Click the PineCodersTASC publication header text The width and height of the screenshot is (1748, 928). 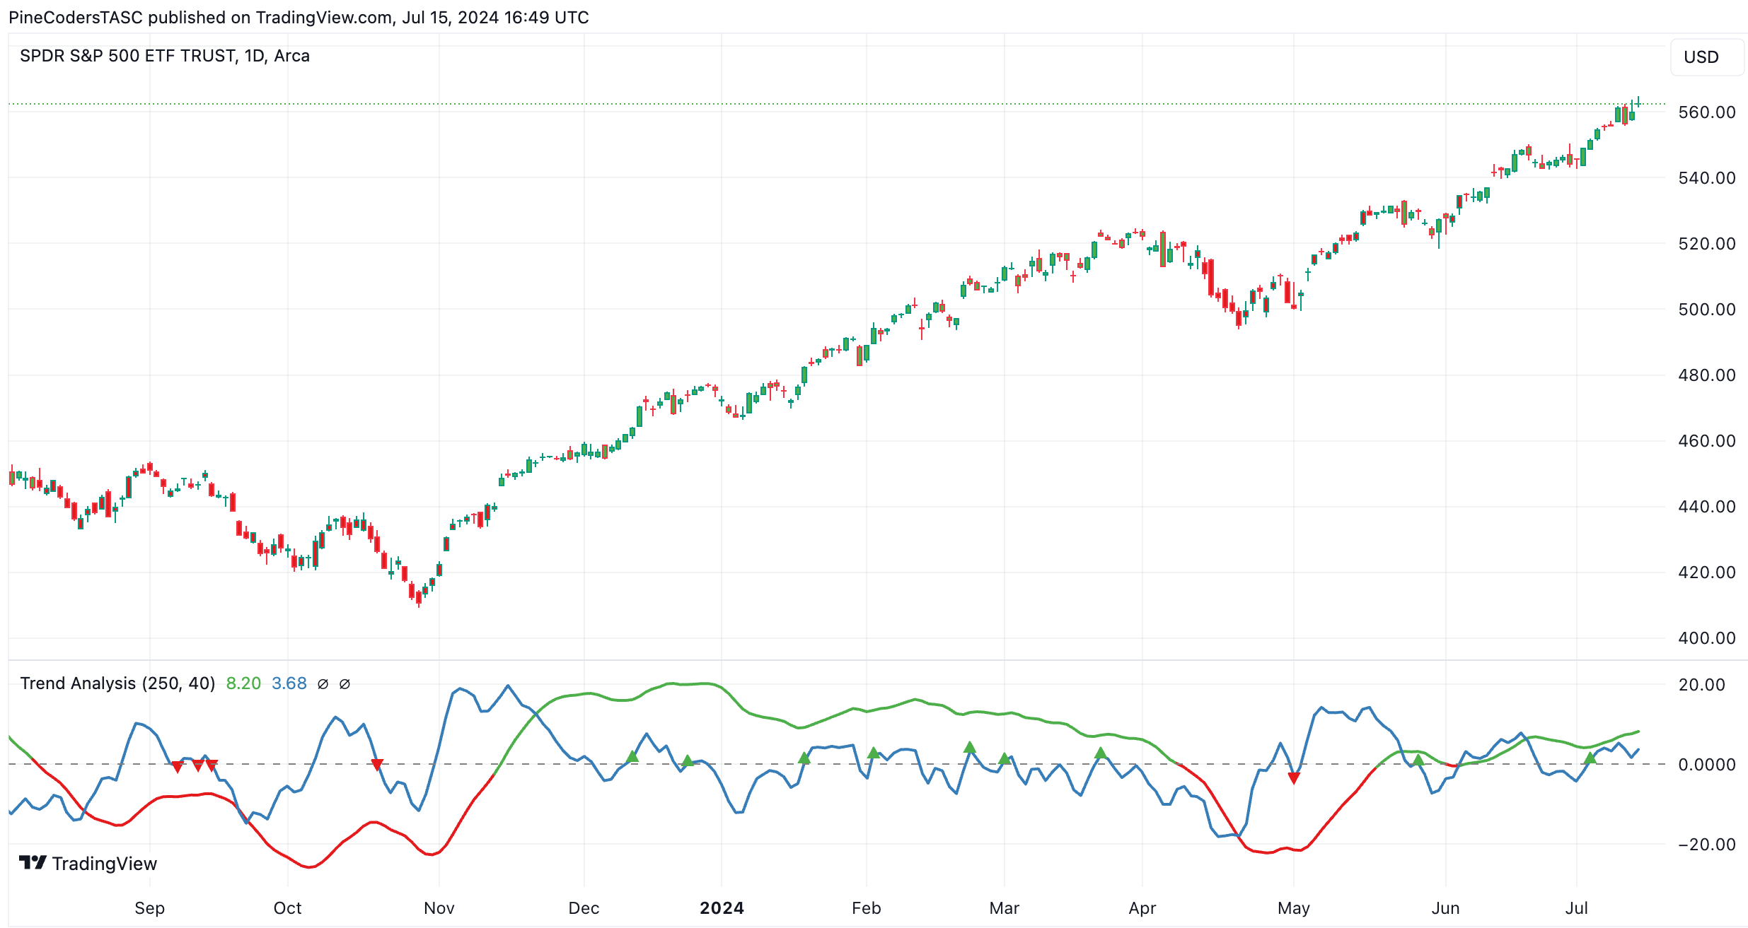tap(299, 17)
